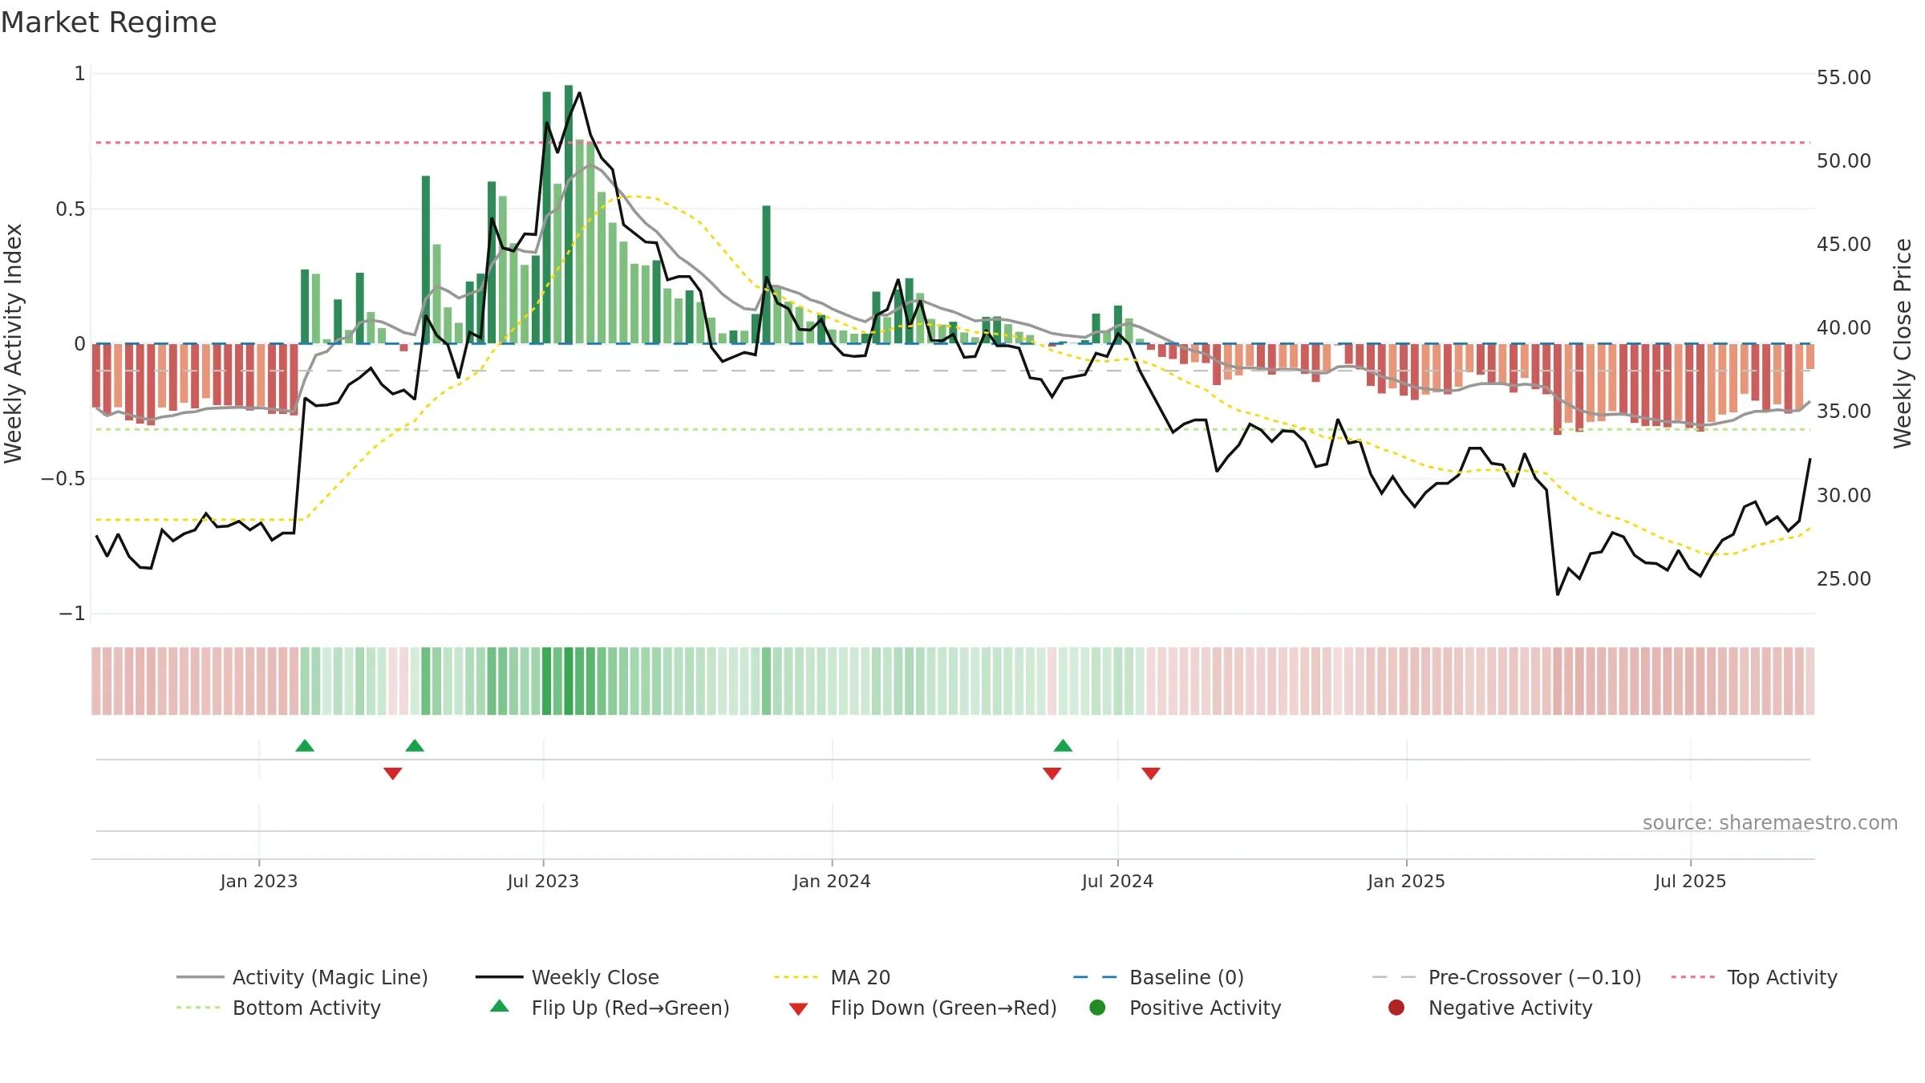
Task: Toggle the Top Activity legend entry
Action: pyautogui.click(x=1754, y=977)
